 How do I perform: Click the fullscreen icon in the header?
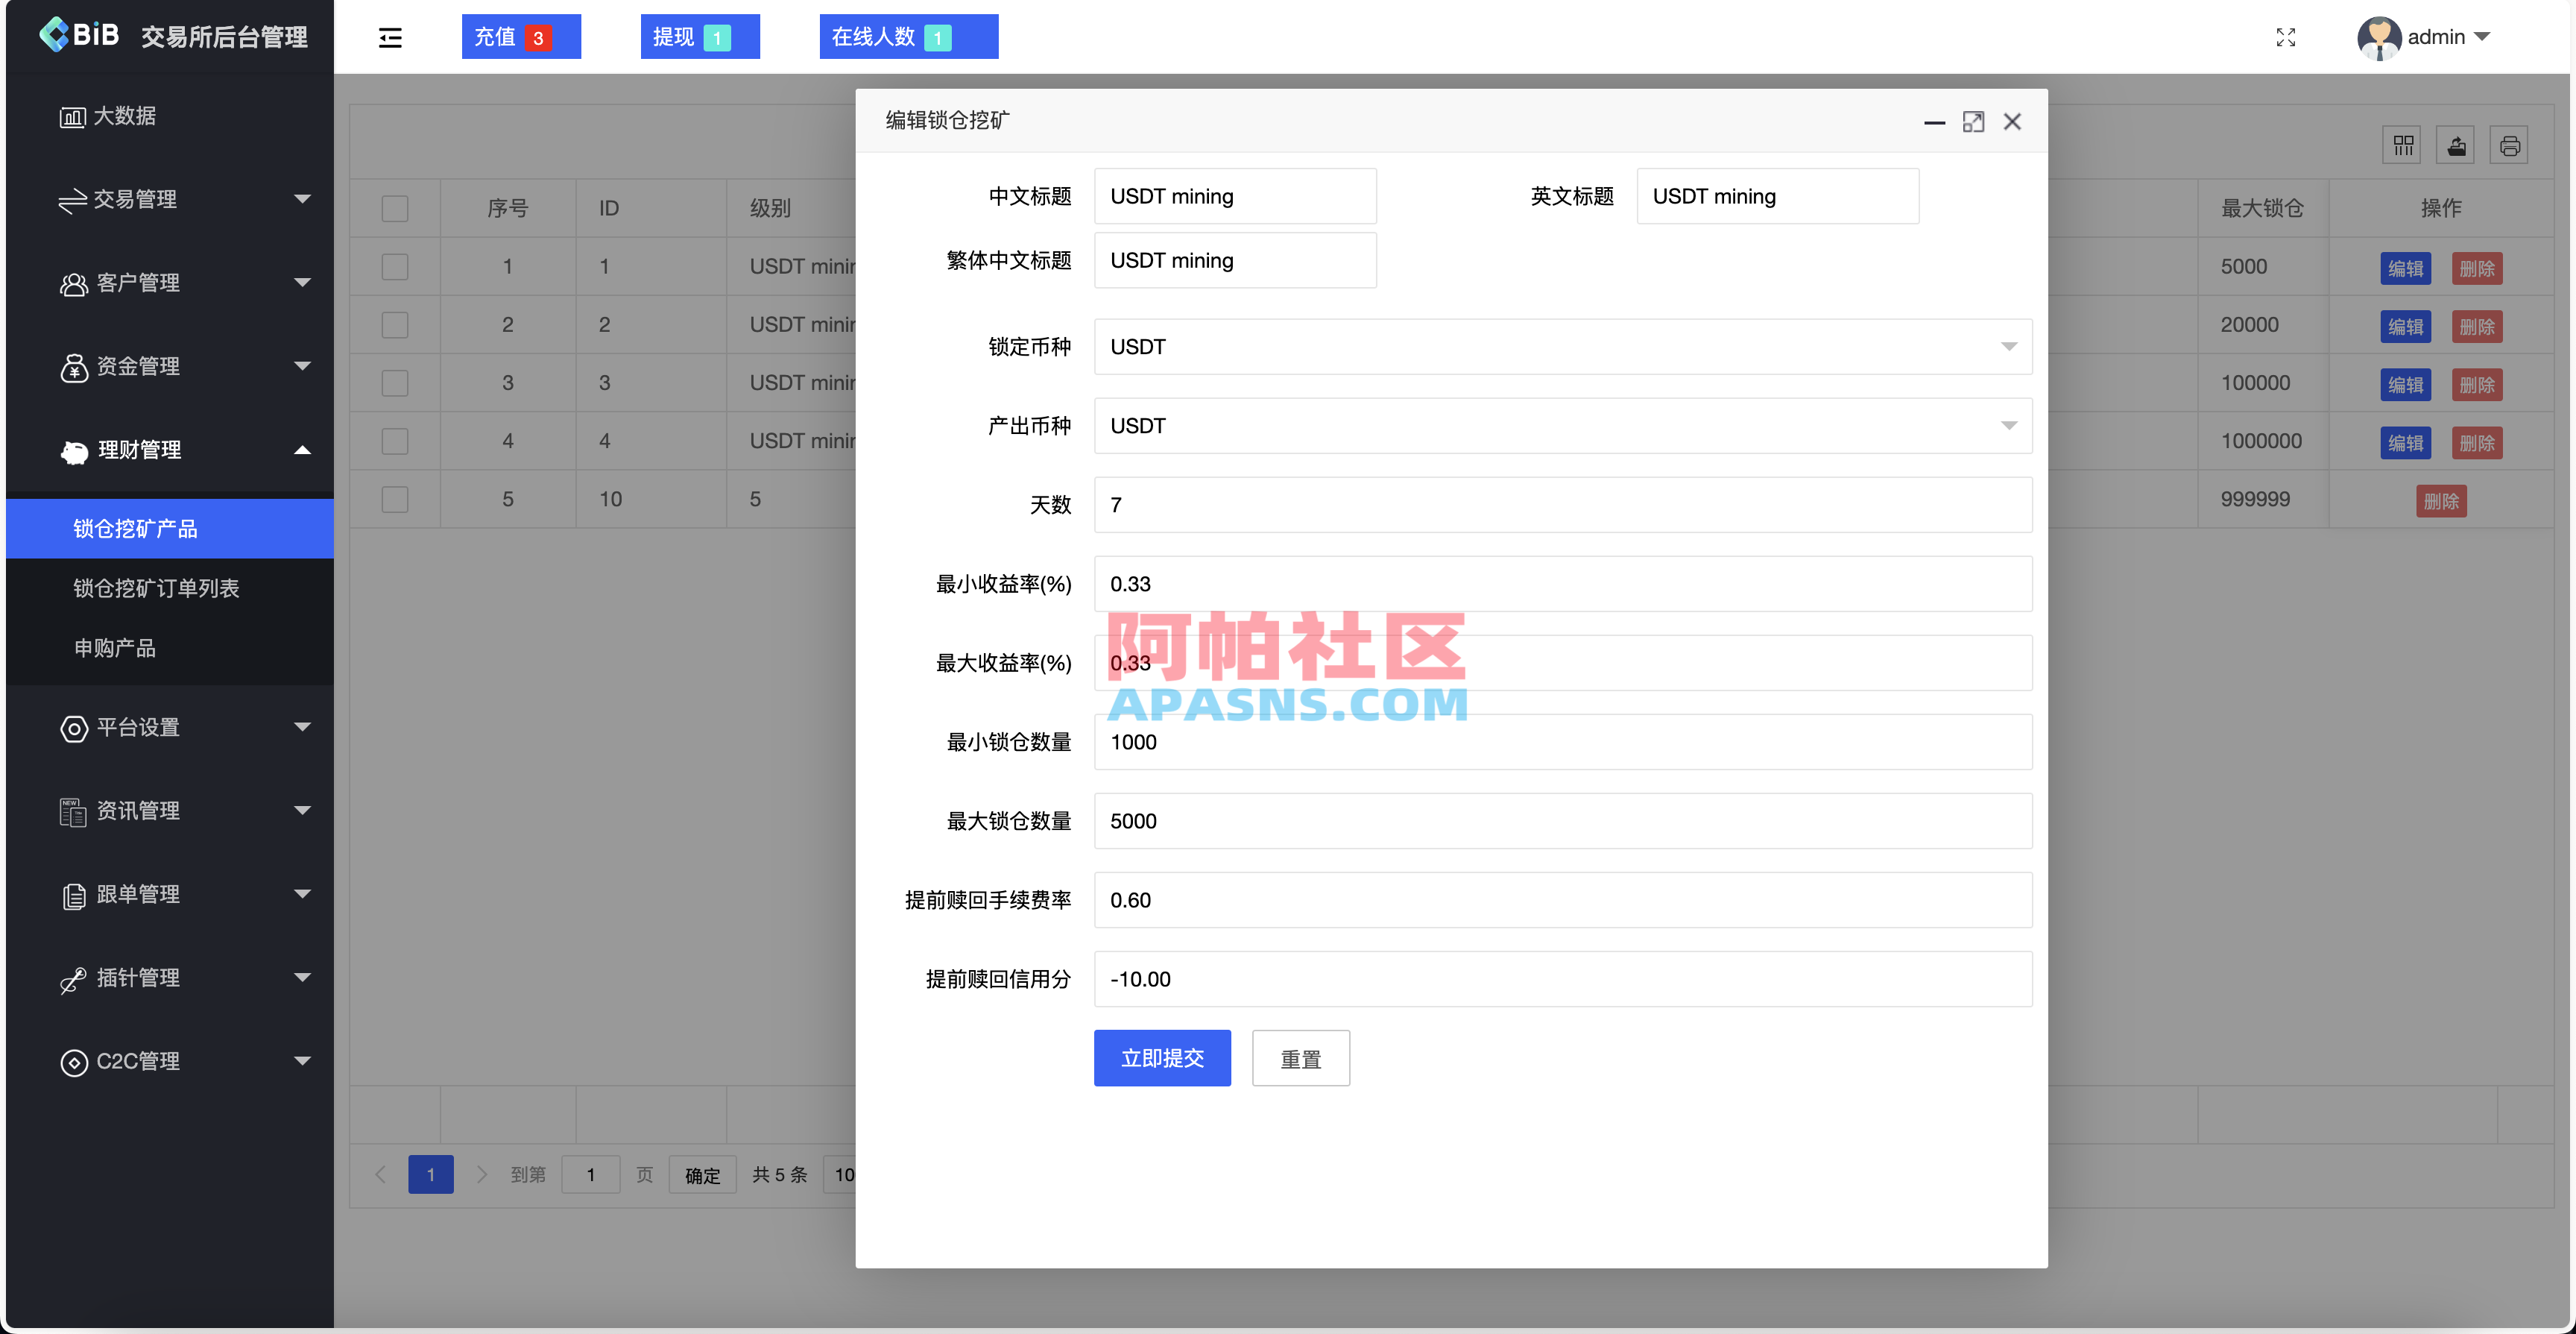pos(2286,37)
